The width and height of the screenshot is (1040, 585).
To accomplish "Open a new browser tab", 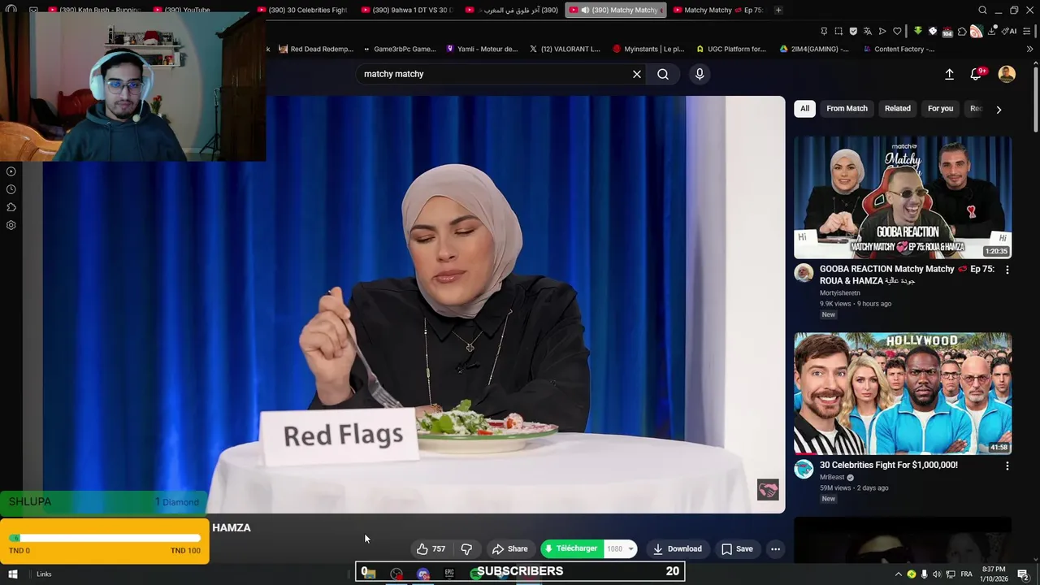I will 778,10.
